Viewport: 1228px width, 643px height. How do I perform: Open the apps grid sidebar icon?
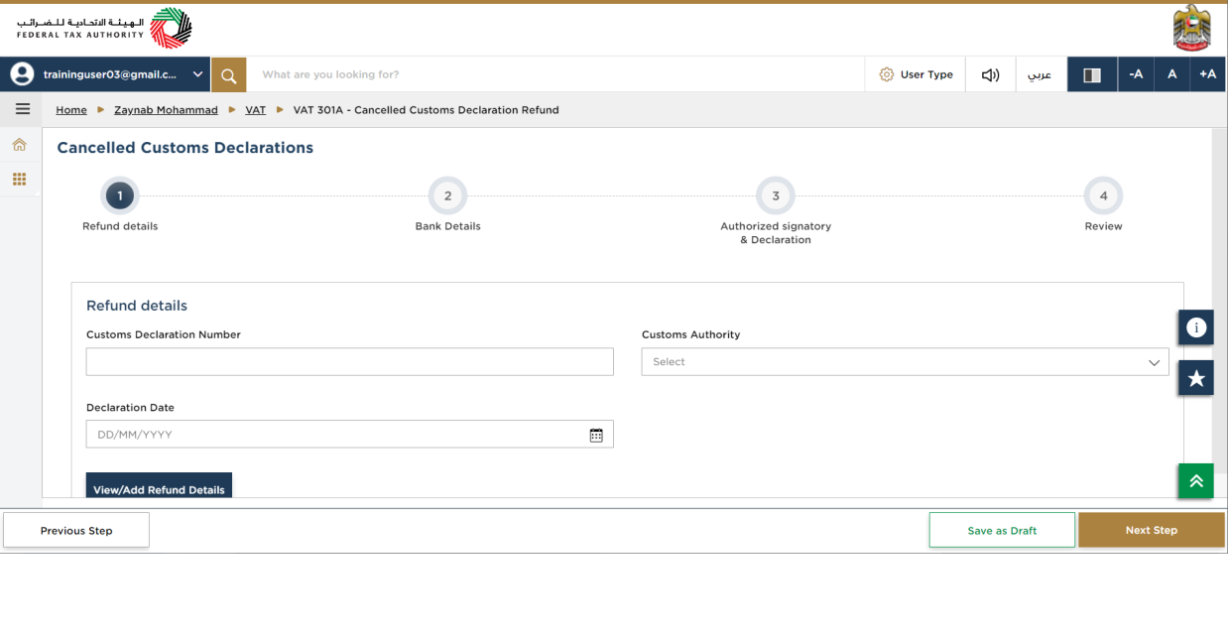(19, 180)
